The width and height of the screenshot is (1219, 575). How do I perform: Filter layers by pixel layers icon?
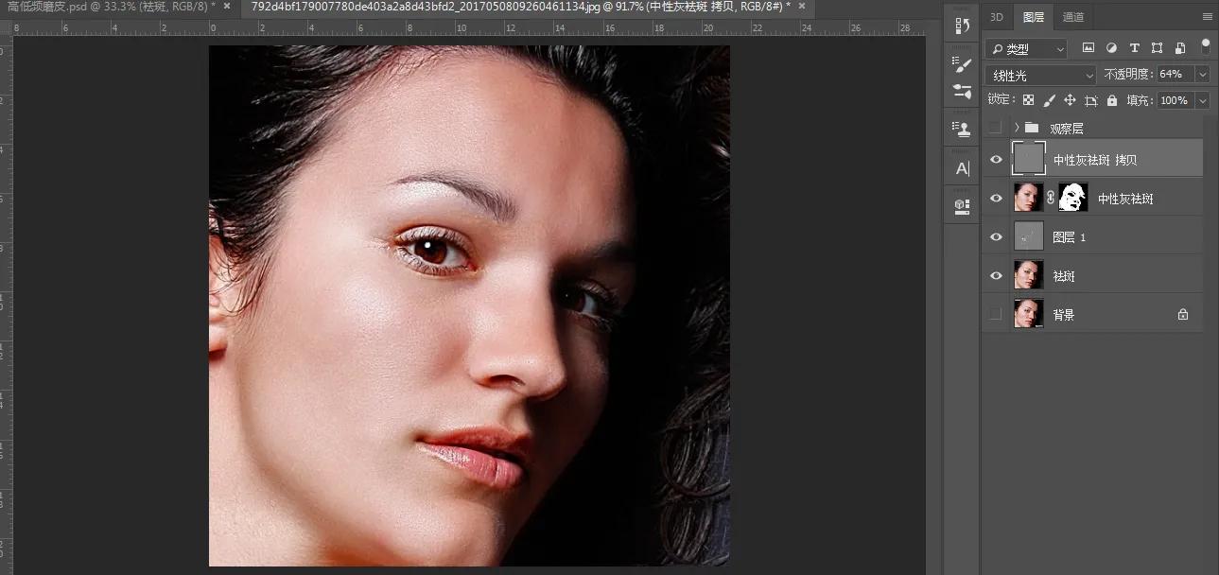coord(1088,48)
